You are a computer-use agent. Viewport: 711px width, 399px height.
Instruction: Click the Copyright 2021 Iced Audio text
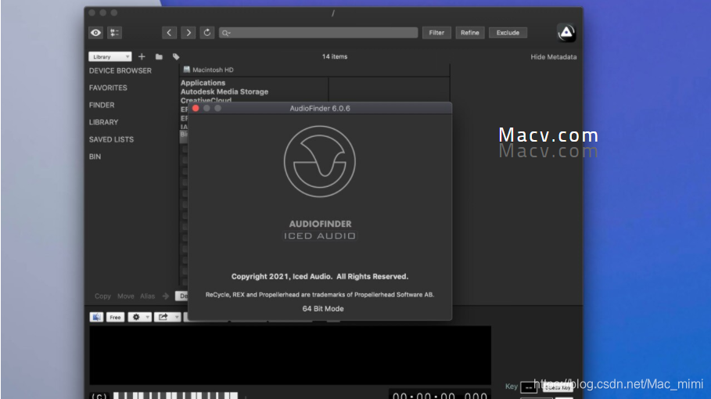320,277
